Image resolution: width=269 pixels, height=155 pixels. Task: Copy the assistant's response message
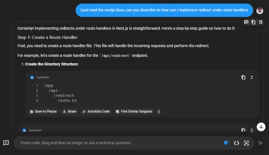click(253, 22)
